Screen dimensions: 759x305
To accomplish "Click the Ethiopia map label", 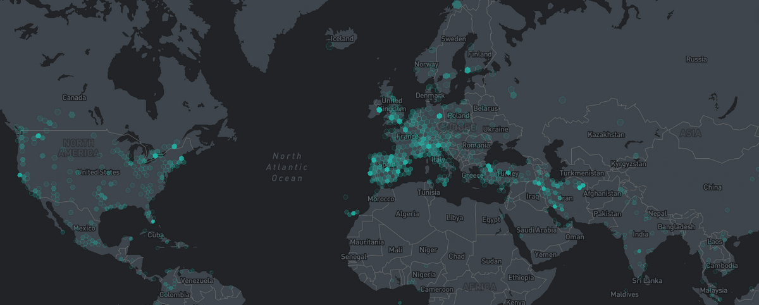I will pyautogui.click(x=521, y=278).
